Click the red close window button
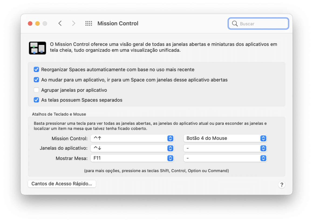 pyautogui.click(x=30, y=23)
